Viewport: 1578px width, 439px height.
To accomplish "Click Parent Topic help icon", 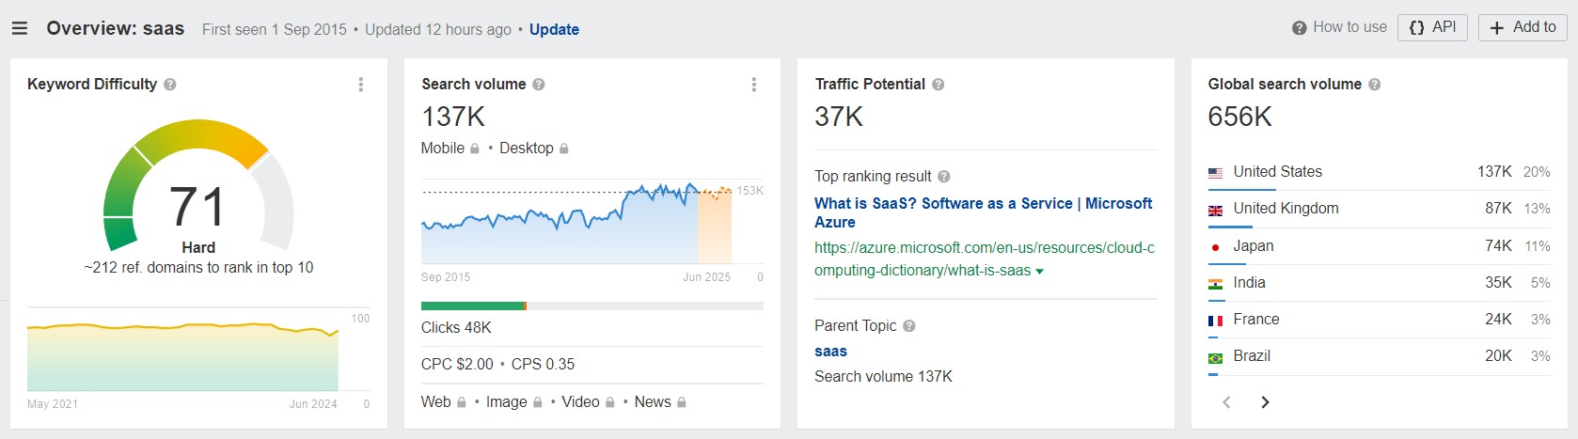I will (909, 326).
